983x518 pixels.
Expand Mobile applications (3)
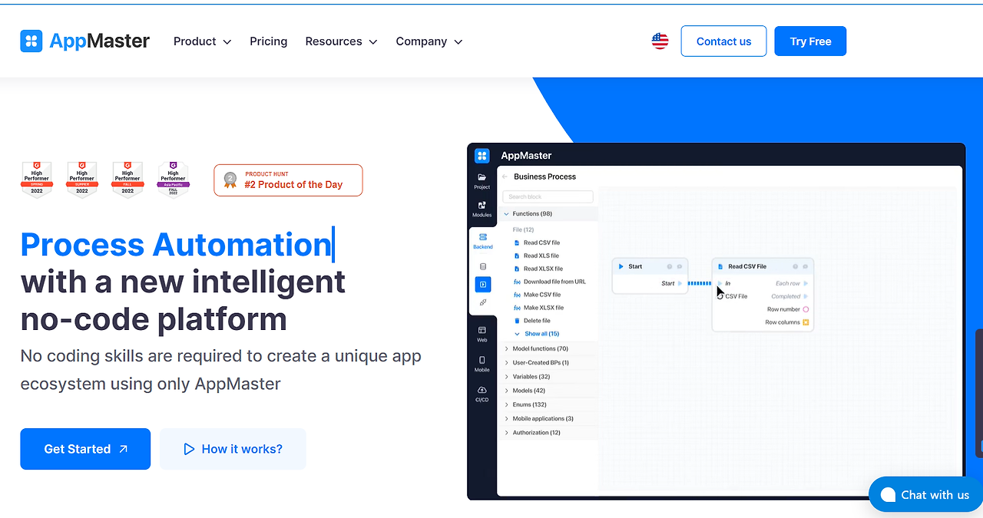point(548,419)
